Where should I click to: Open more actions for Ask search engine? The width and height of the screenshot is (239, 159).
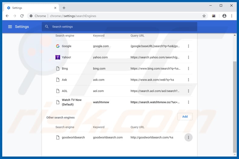(188, 80)
